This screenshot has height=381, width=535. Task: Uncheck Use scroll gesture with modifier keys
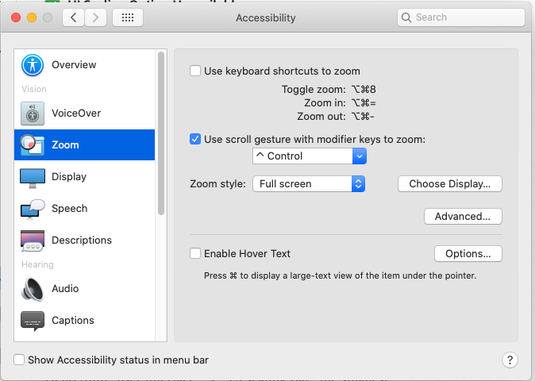195,140
